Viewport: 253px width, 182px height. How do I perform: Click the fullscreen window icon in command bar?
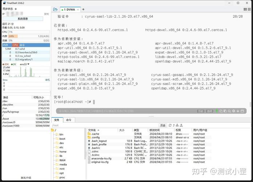[242, 111]
